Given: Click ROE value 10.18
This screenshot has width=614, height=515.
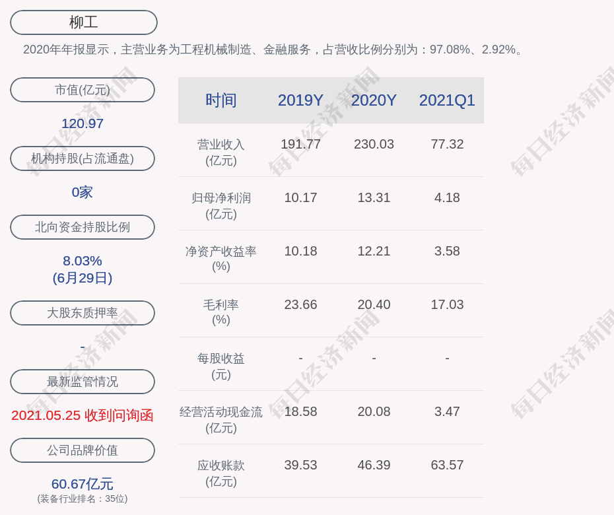Looking at the screenshot, I should [x=300, y=251].
